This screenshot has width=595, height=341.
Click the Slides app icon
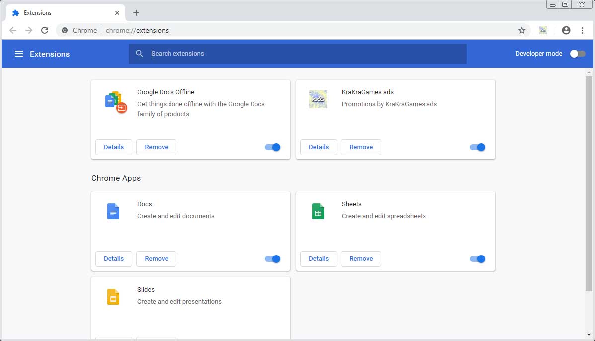tap(113, 296)
